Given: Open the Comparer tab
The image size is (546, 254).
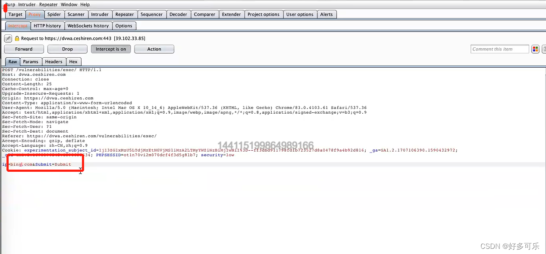Looking at the screenshot, I should point(204,14).
